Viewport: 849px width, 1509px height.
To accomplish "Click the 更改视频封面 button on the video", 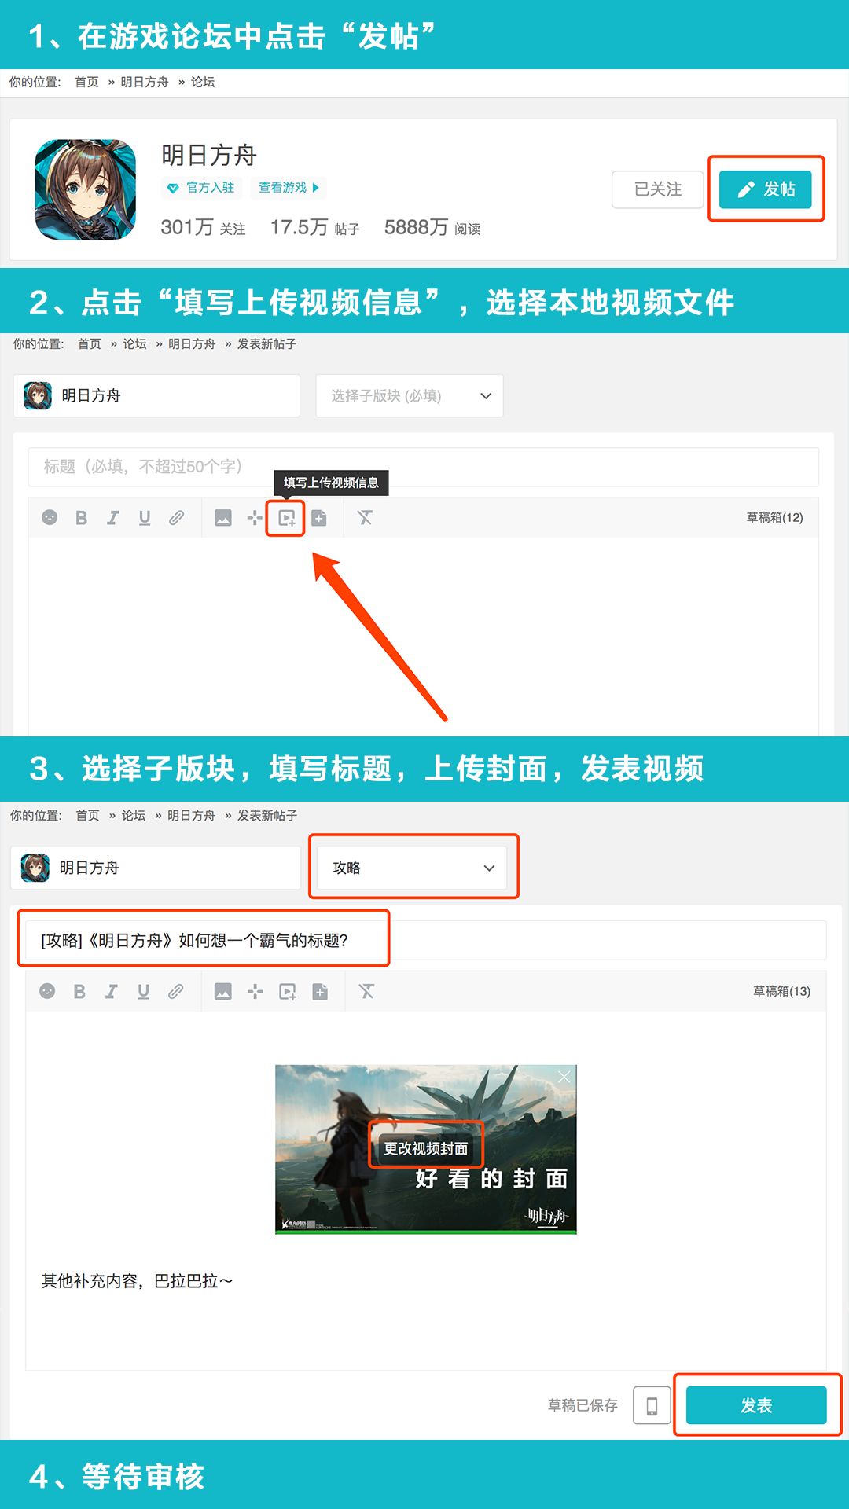I will (425, 1148).
